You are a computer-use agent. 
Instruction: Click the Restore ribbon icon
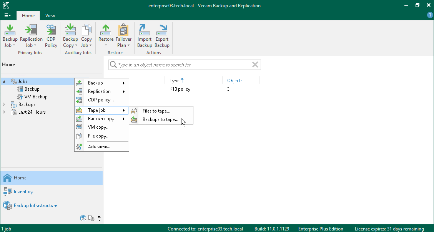point(106,30)
